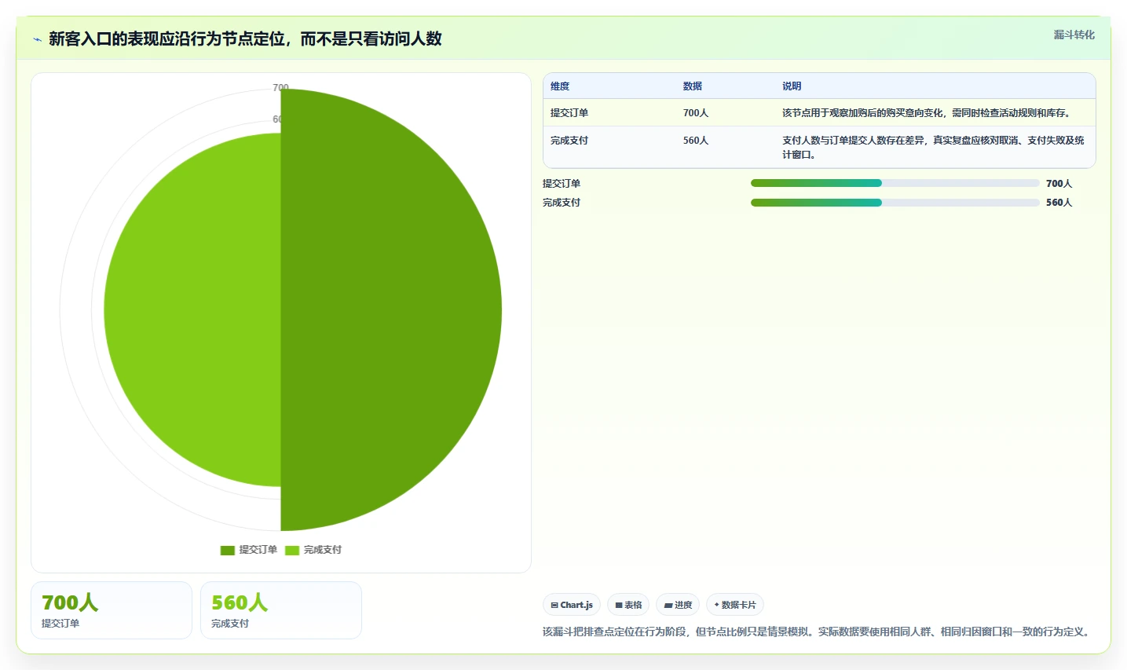The height and width of the screenshot is (670, 1127).
Task: Click the 560人 table cell
Action: (x=696, y=141)
